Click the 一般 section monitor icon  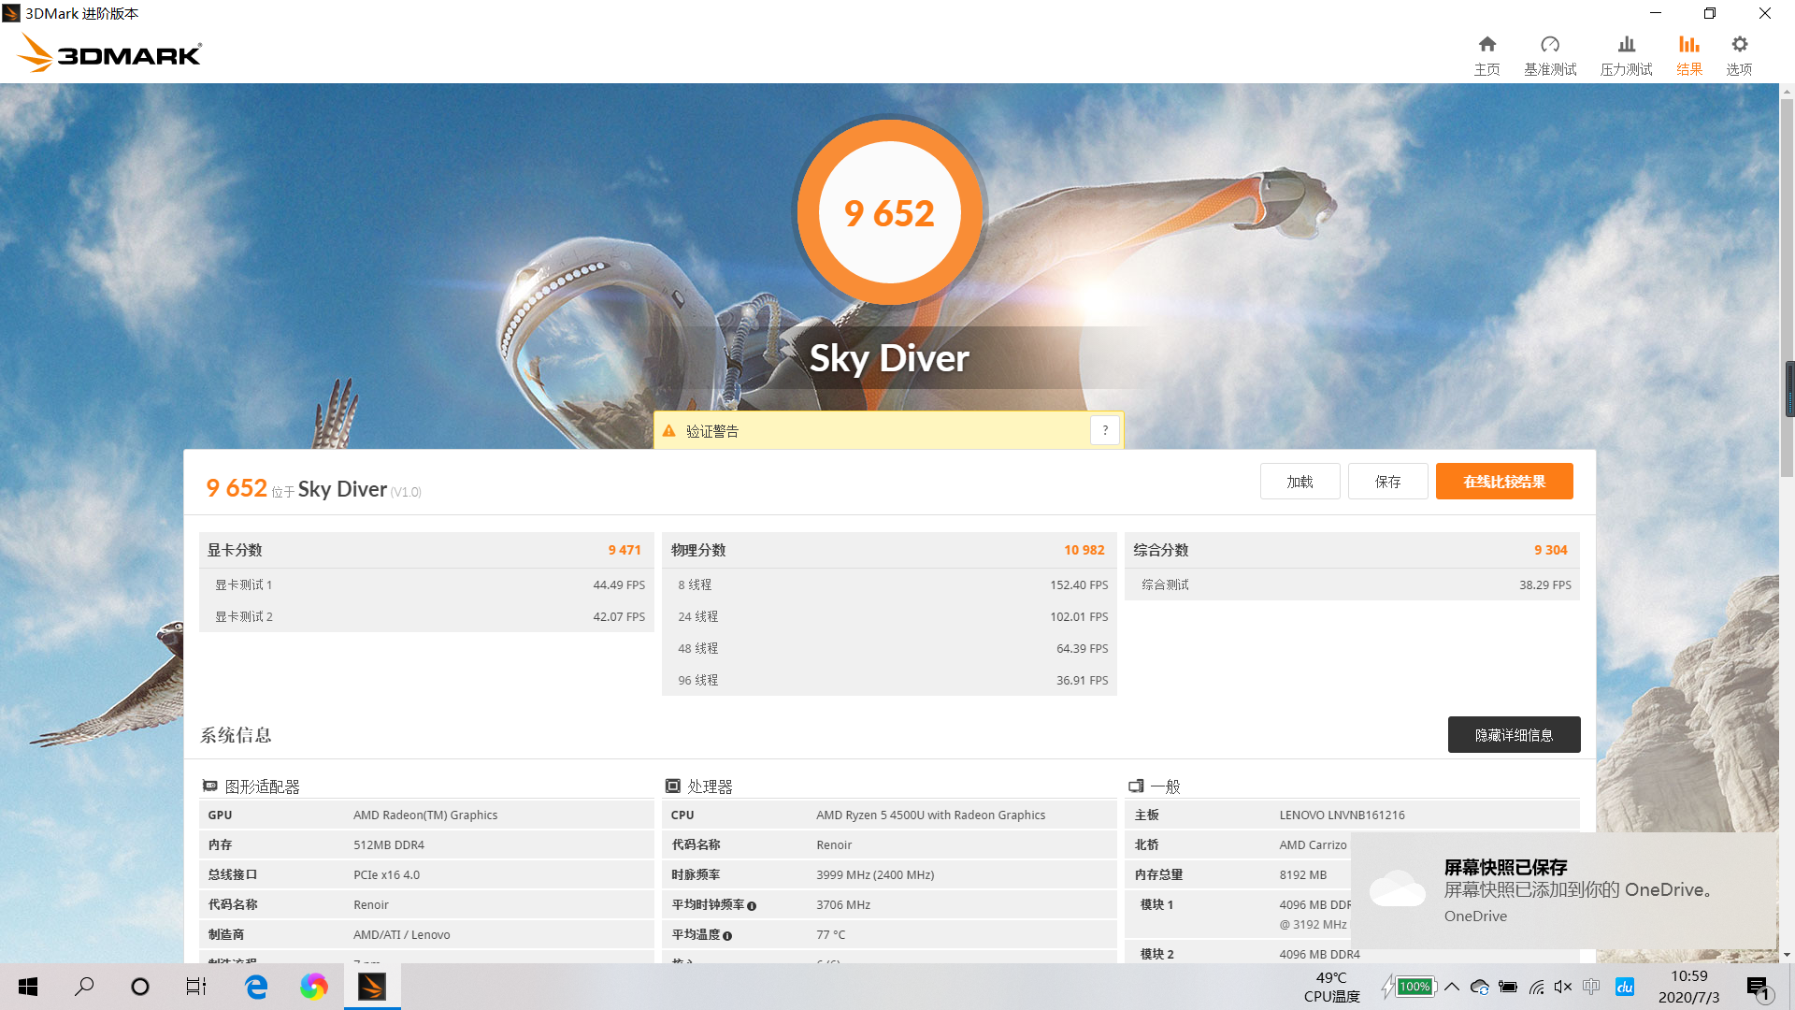point(1136,786)
